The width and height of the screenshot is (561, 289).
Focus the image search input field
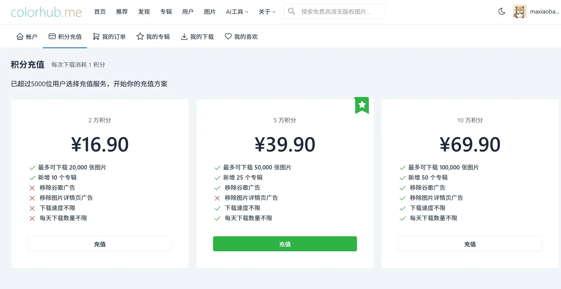[x=339, y=12]
